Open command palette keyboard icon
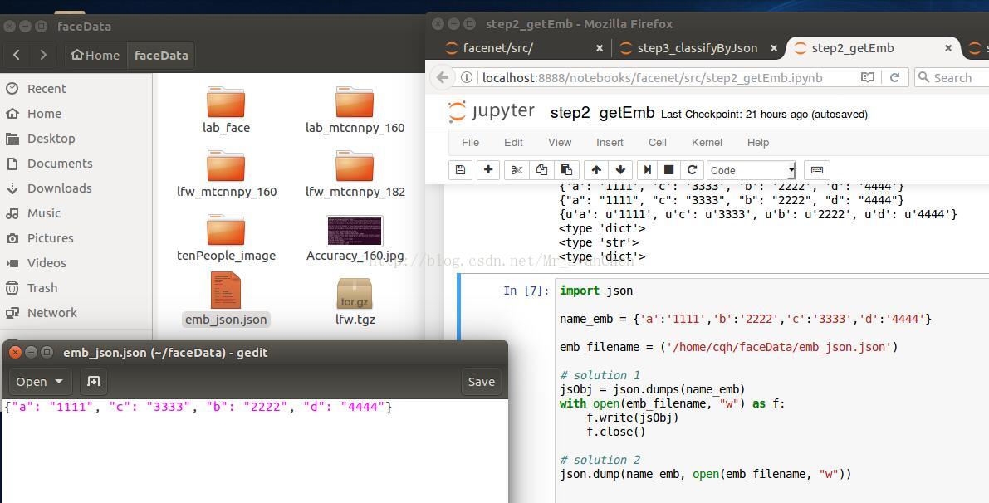 tap(817, 170)
